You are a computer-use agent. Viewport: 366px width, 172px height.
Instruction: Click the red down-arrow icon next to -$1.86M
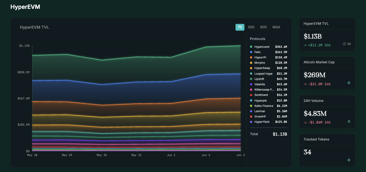tap(305, 122)
